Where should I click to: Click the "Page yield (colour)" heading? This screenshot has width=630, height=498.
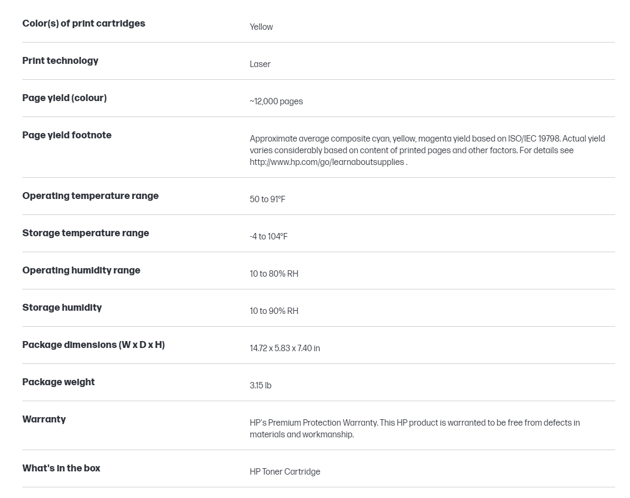pyautogui.click(x=64, y=98)
